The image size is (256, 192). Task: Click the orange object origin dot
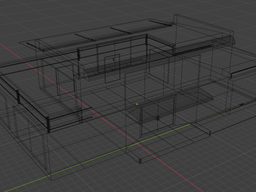pyautogui.click(x=137, y=104)
